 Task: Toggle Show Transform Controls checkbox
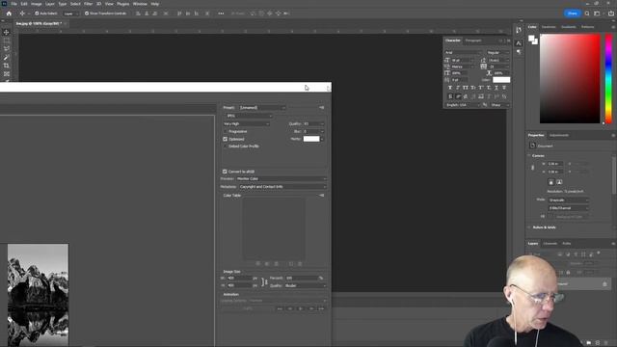(x=87, y=13)
